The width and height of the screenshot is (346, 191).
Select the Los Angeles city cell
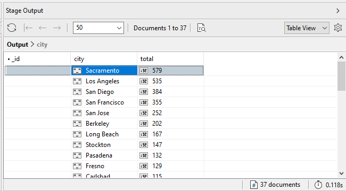pyautogui.click(x=104, y=81)
